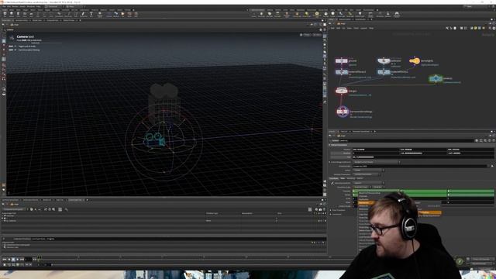The width and height of the screenshot is (496, 279).
Task: Open the View menu in the network editor
Action: click(350, 28)
